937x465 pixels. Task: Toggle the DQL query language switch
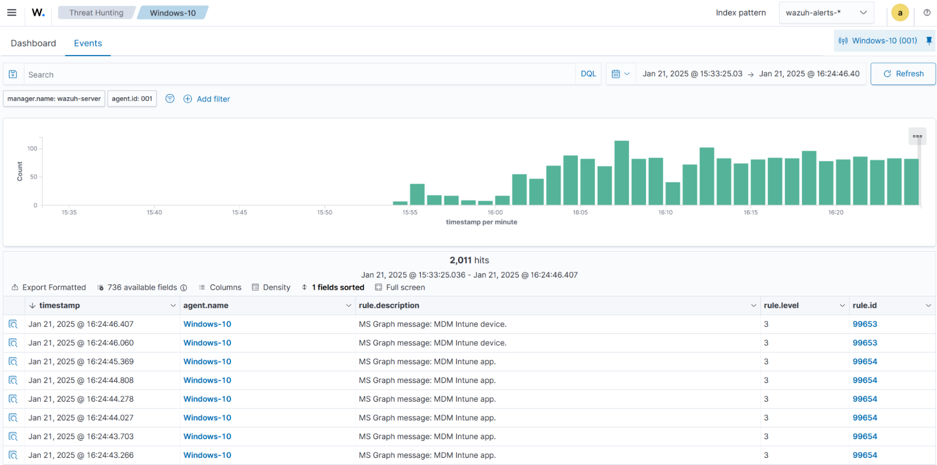tap(588, 74)
